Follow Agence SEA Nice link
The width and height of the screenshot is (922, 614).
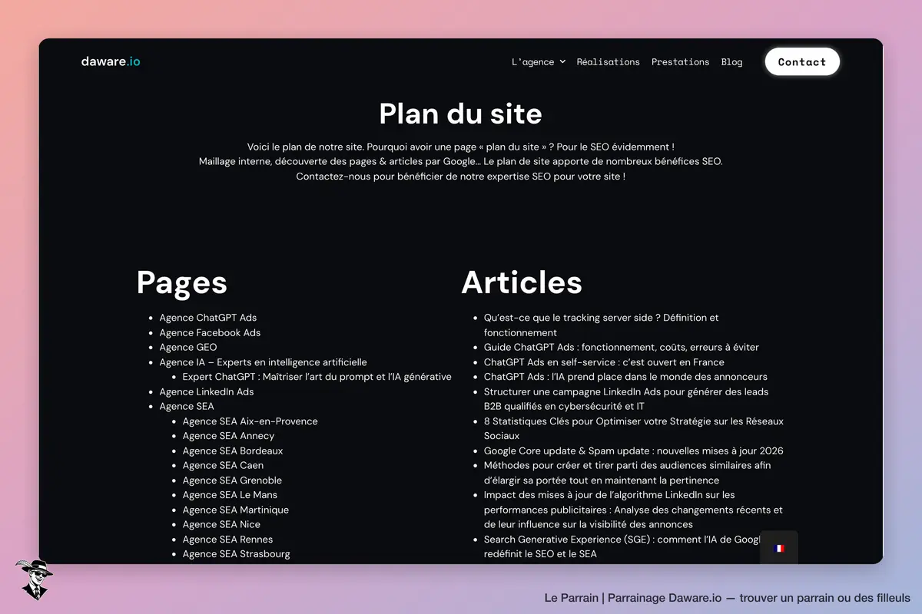pos(221,524)
